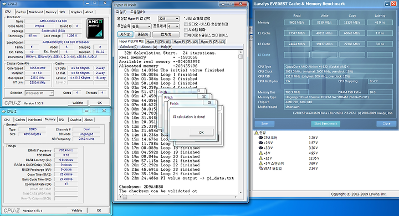Image resolution: width=399 pixels, height=216 pixels.
Task: Click OK in the PI calculation is done dialog
Action: 201,133
